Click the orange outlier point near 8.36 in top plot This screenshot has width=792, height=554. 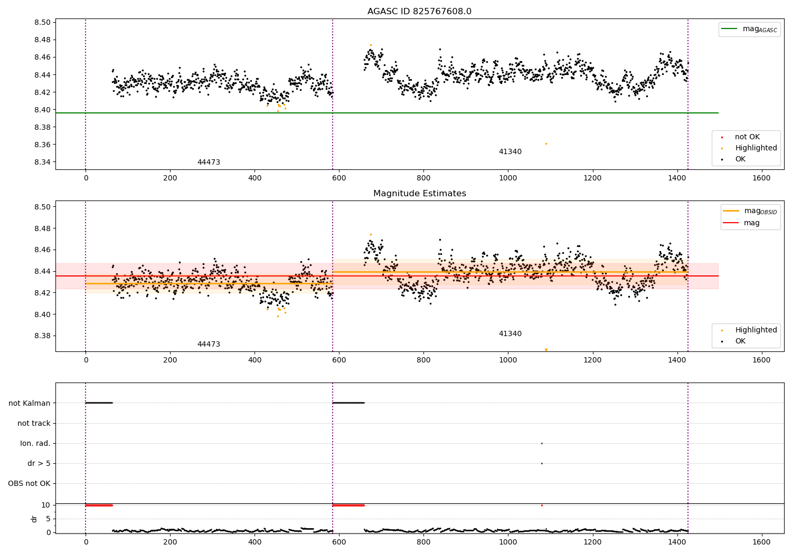point(546,144)
